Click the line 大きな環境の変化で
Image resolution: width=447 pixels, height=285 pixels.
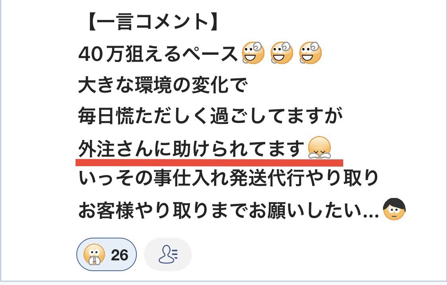pos(163,85)
